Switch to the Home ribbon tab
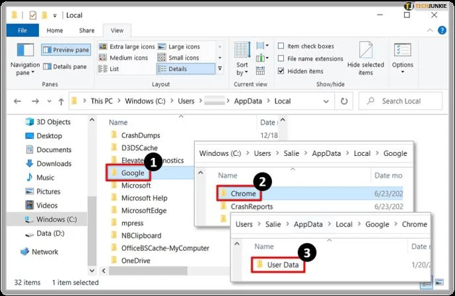Viewport: 455px width, 296px height. 55,30
